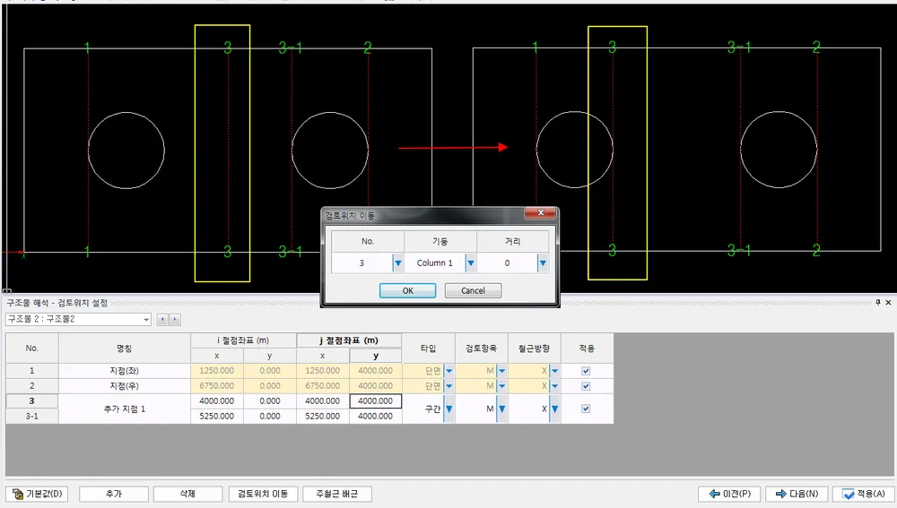This screenshot has height=508, width=897.
Task: Click i절점 x cell 5250.000 in row 3-1
Action: coord(217,416)
